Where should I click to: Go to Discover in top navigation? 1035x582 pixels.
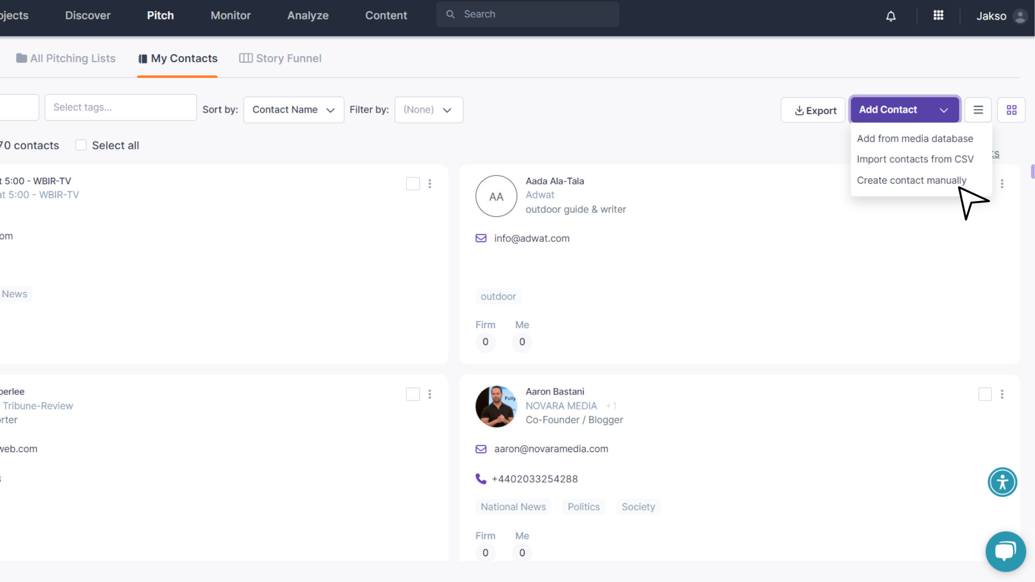click(88, 16)
